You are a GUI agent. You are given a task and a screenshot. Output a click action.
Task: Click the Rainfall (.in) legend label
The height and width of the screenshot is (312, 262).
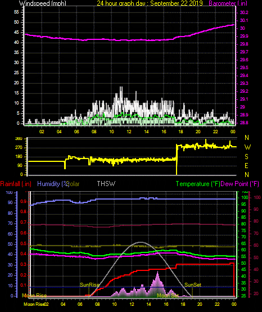click(16, 184)
